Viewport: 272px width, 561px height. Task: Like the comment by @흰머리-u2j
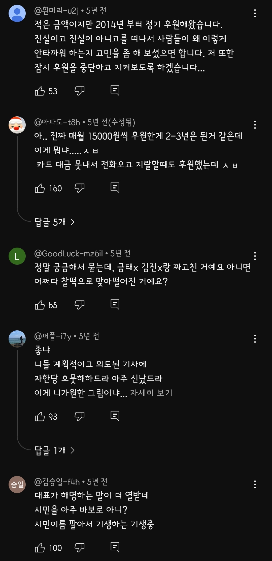point(40,91)
